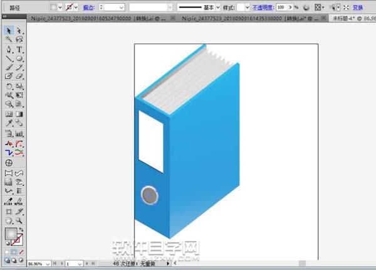376x270 pixels.
Task: Open the 描边 stroke panel link
Action: (88, 8)
